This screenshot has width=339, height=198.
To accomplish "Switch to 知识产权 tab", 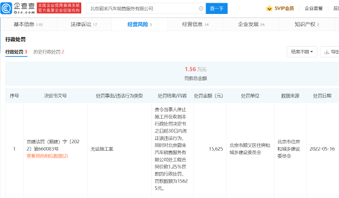I will pyautogui.click(x=307, y=24).
